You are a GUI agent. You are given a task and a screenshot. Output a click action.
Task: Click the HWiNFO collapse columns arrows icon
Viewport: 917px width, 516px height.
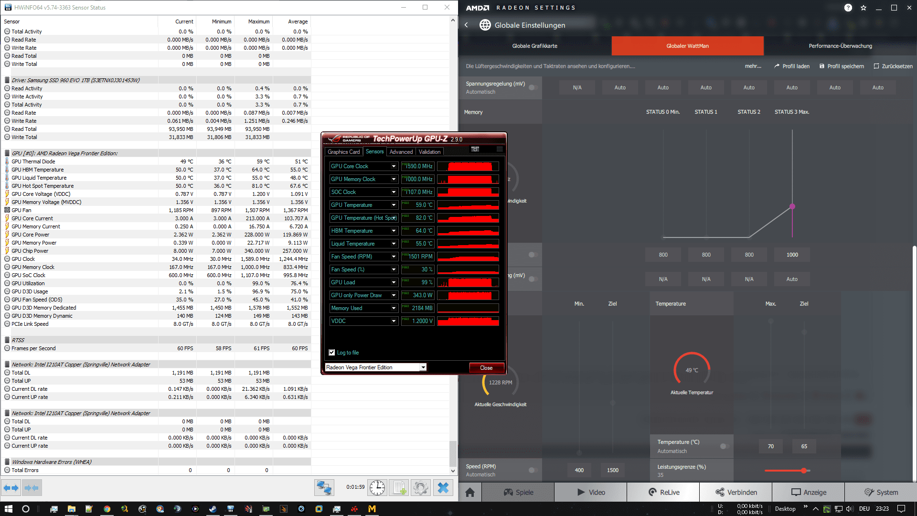pyautogui.click(x=32, y=488)
